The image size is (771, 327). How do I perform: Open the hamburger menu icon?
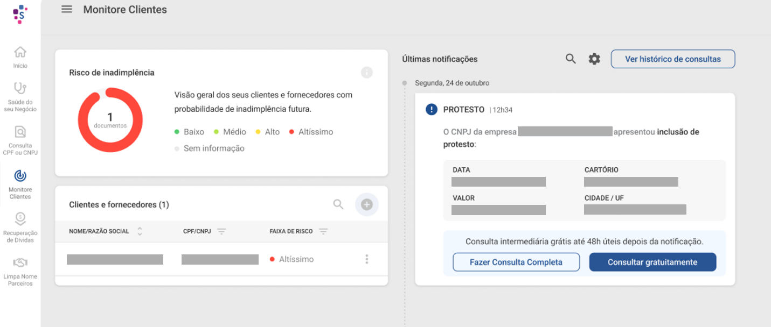pyautogui.click(x=67, y=9)
